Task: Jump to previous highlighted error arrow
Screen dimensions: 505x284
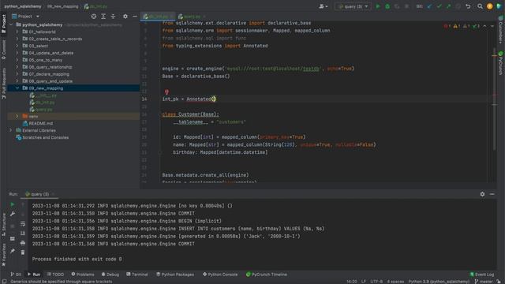Action: point(484,26)
